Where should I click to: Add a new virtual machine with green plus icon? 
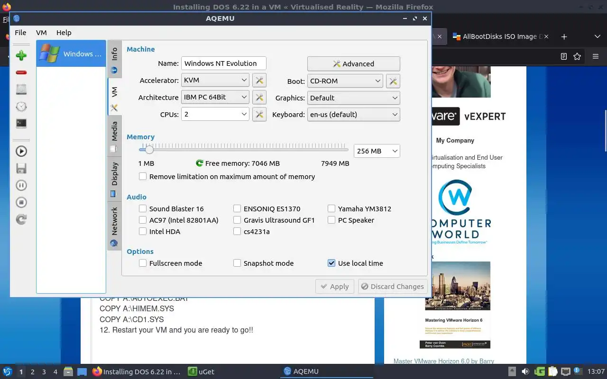(x=21, y=55)
